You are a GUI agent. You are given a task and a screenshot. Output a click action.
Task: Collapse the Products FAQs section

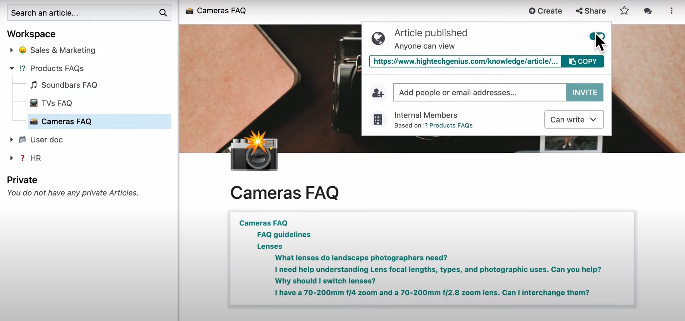point(11,68)
